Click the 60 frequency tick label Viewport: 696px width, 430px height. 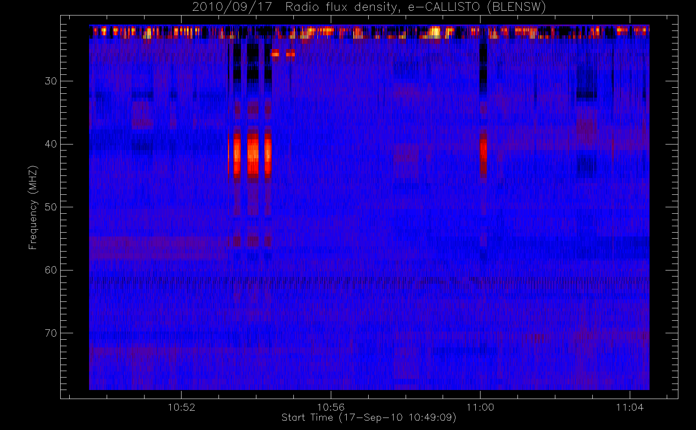pos(51,270)
